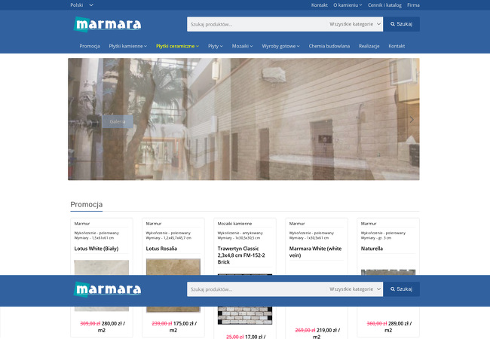Image resolution: width=490 pixels, height=339 pixels.
Task: Advance the banner slider with right arrow
Action: tap(412, 119)
